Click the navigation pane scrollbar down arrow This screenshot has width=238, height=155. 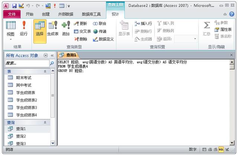(53, 143)
